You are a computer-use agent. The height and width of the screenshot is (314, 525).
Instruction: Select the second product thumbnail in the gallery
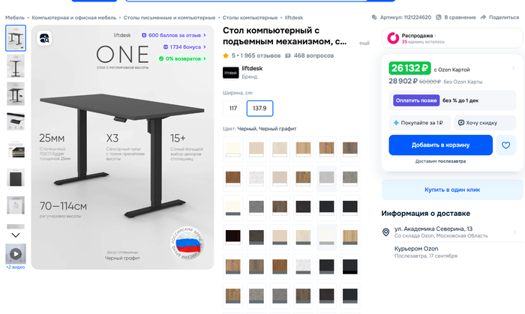[16, 66]
